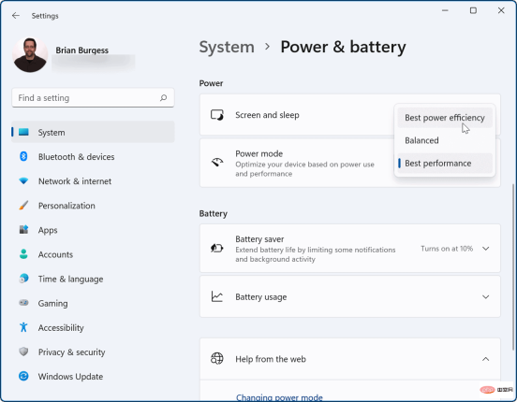
Task: Click the Bluetooth icon in sidebar
Action: pyautogui.click(x=23, y=156)
